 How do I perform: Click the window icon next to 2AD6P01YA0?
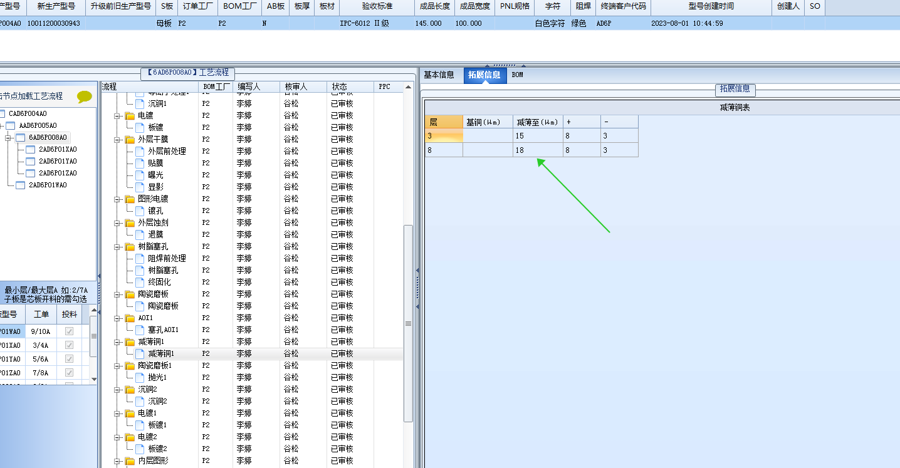(30, 161)
